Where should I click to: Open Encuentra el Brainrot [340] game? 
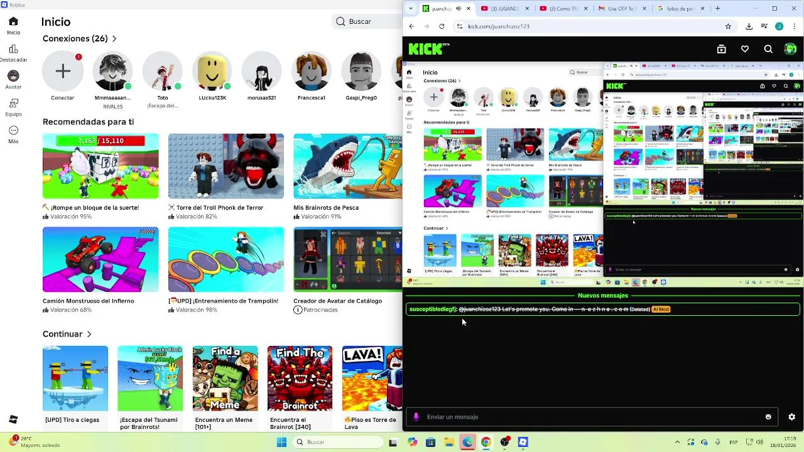tap(300, 379)
